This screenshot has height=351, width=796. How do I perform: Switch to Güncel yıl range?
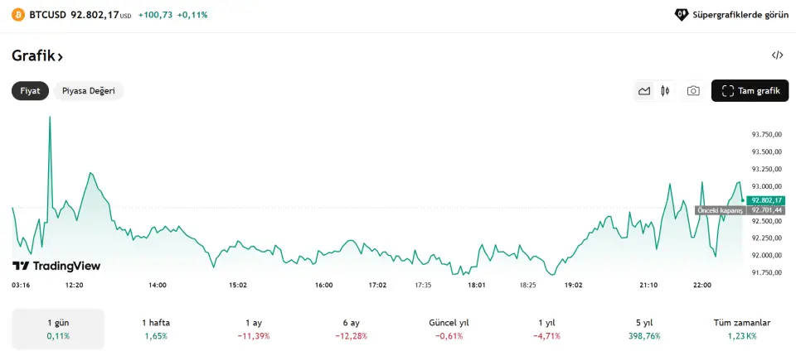point(449,329)
